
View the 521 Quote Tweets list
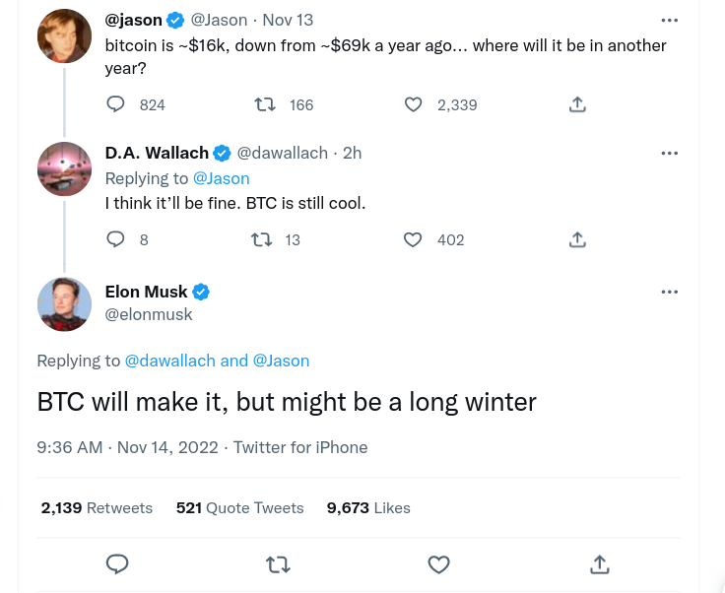tap(239, 508)
